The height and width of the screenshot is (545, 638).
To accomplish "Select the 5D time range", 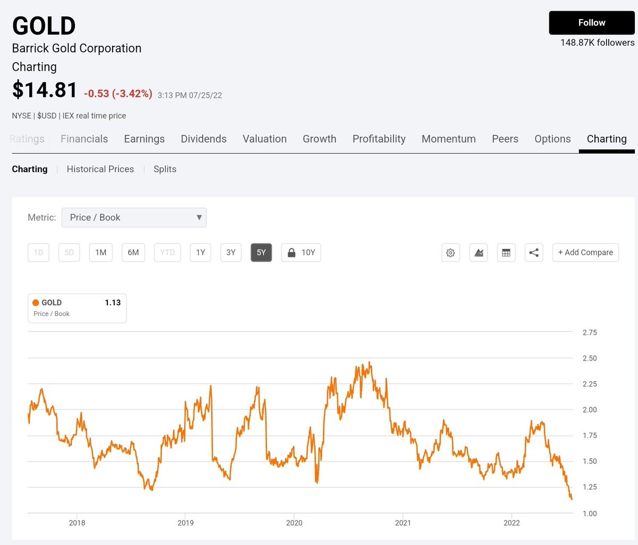I will click(x=69, y=253).
